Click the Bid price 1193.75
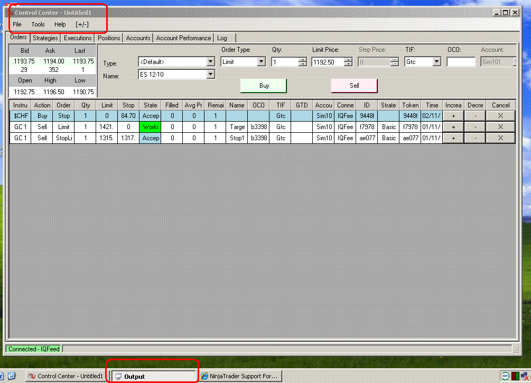This screenshot has width=531, height=383. [24, 61]
